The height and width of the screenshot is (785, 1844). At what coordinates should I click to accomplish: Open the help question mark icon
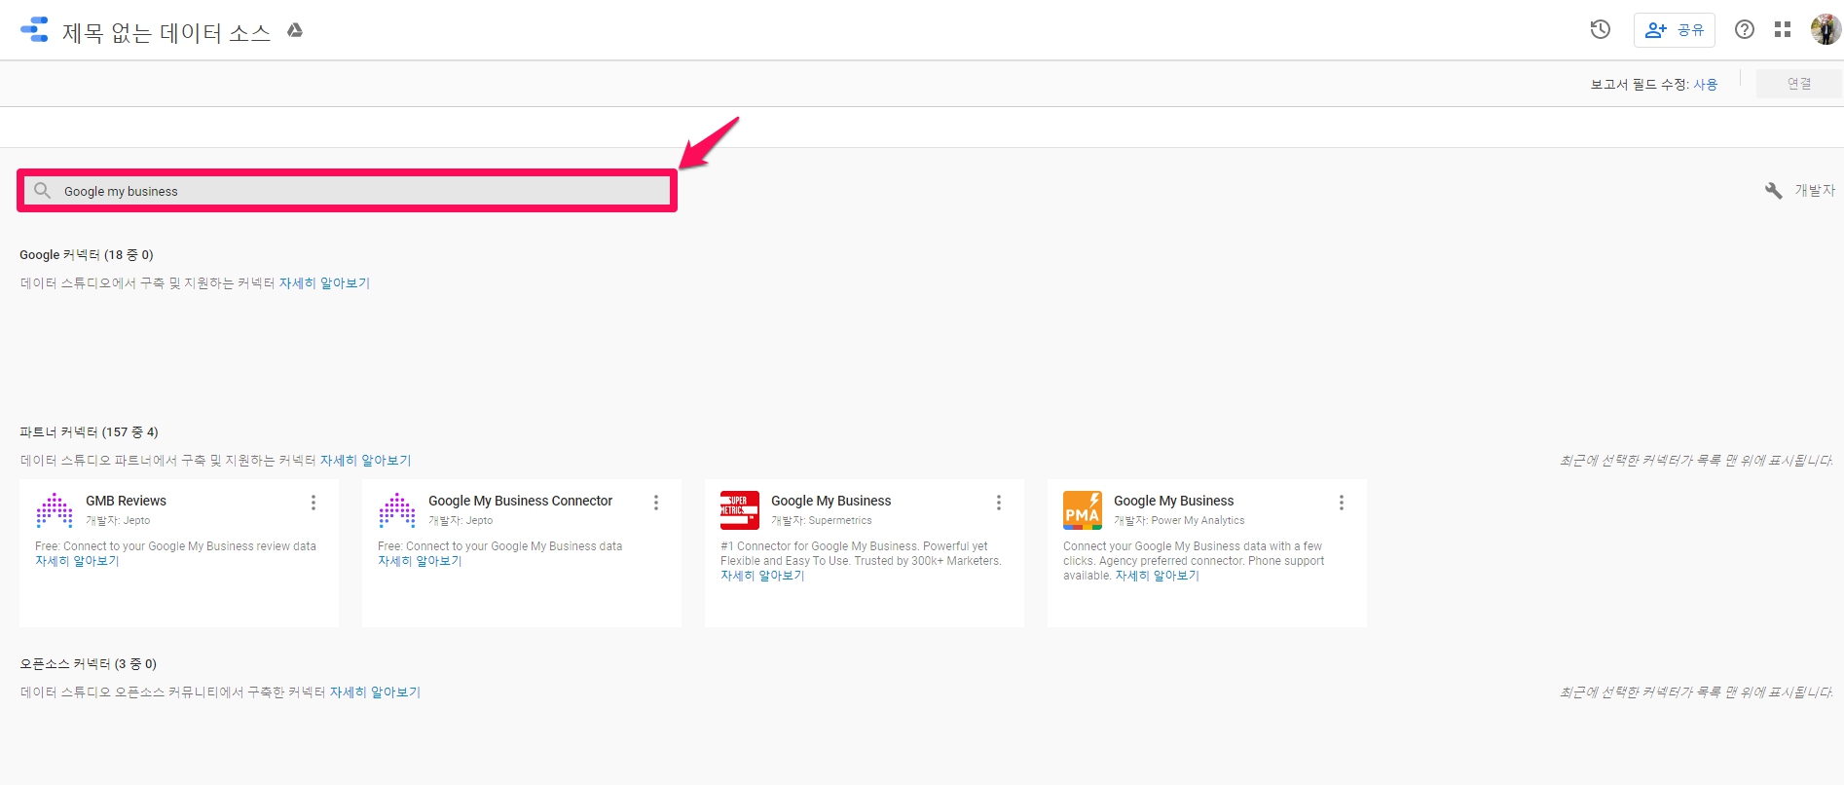pos(1744,30)
